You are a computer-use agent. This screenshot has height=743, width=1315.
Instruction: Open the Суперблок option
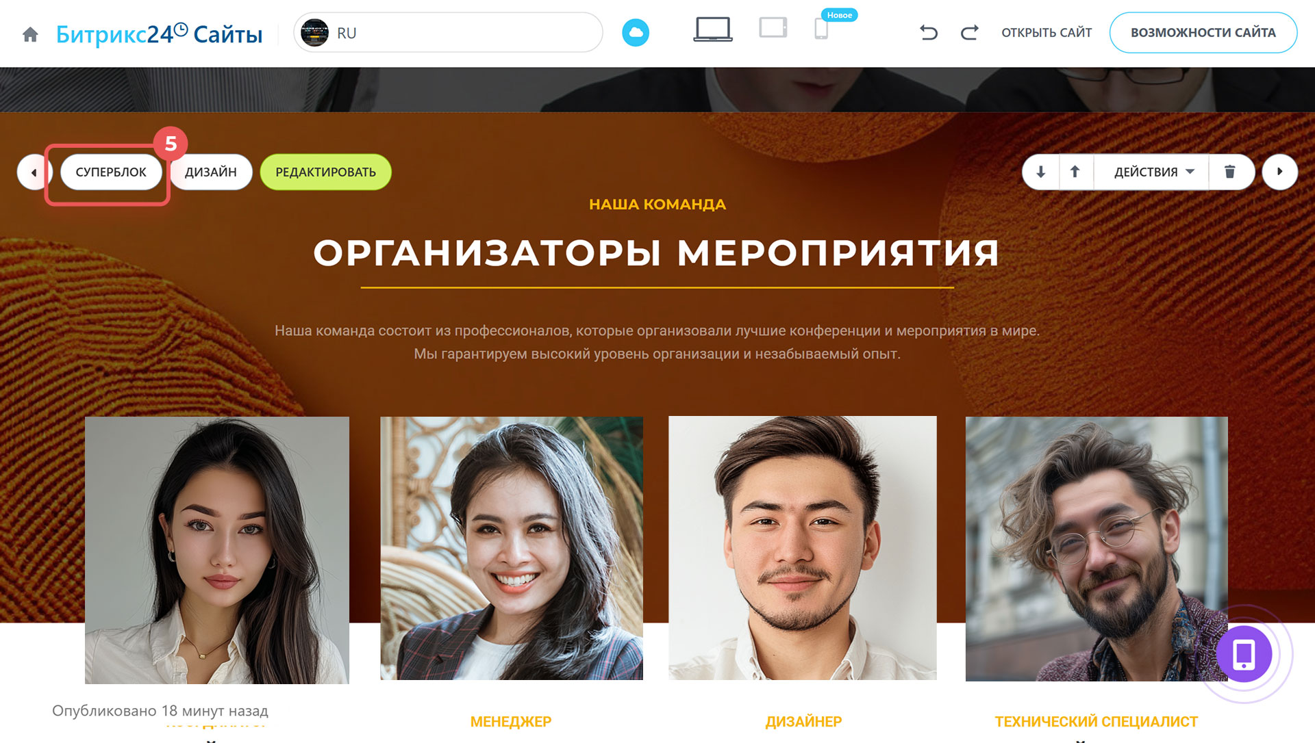(x=111, y=172)
